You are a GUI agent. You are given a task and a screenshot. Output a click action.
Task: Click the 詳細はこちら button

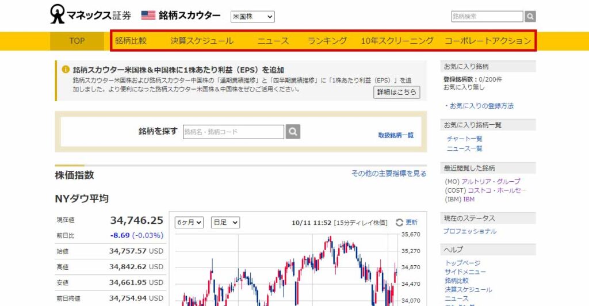[397, 92]
